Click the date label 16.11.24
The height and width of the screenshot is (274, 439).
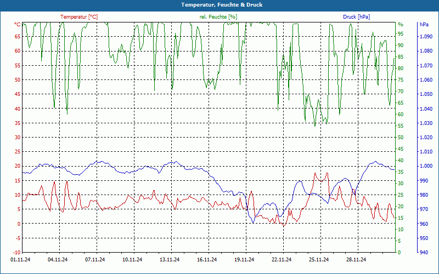(207, 260)
